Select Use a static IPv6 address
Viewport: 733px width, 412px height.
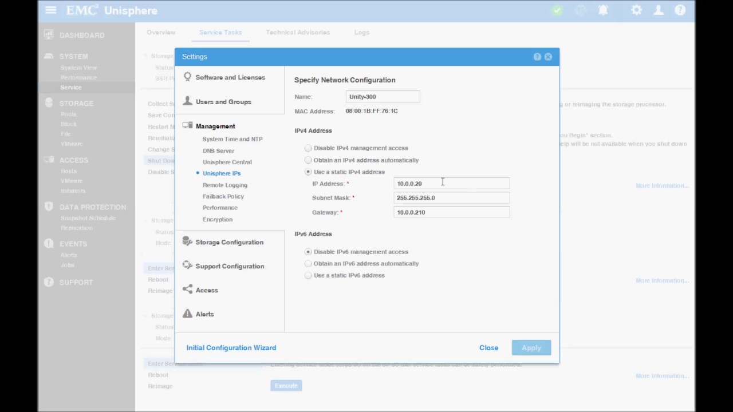[x=308, y=275]
